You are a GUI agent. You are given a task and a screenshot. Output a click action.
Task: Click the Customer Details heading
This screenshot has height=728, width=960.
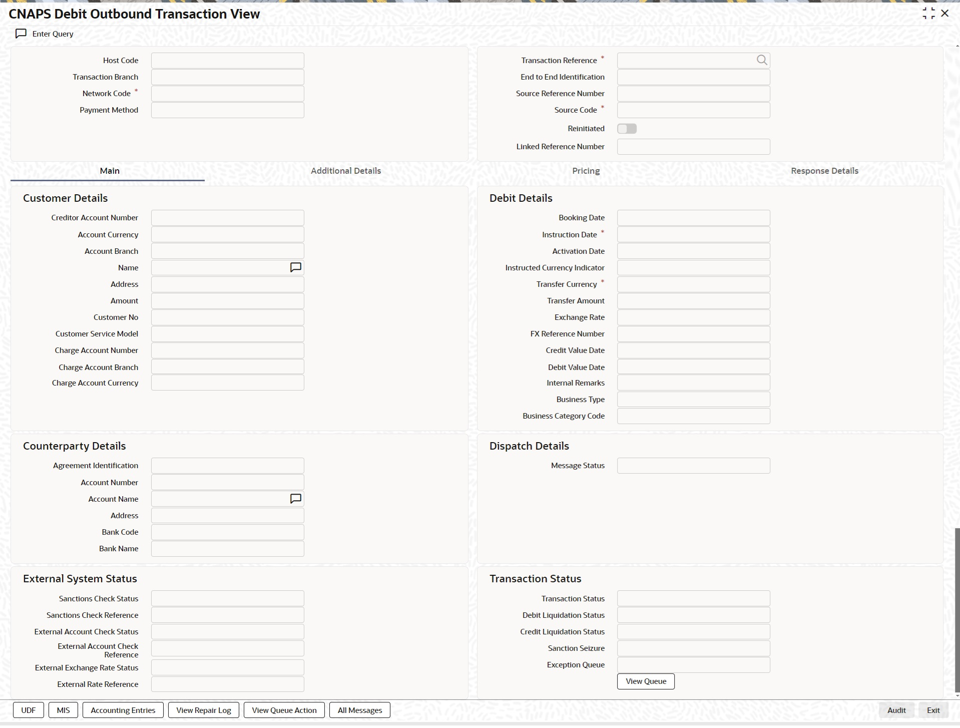pyautogui.click(x=66, y=198)
